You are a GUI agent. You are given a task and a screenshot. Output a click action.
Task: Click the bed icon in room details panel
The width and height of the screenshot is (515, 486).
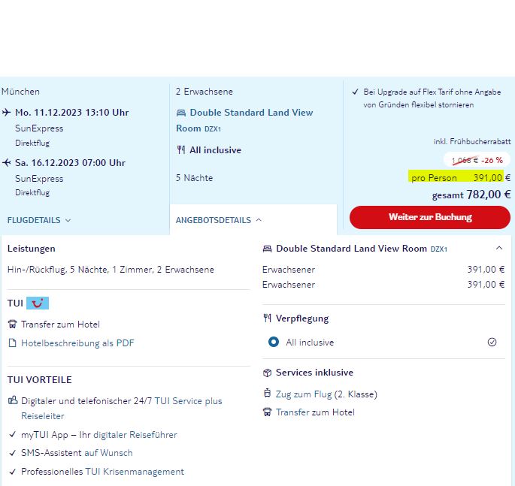pyautogui.click(x=268, y=249)
